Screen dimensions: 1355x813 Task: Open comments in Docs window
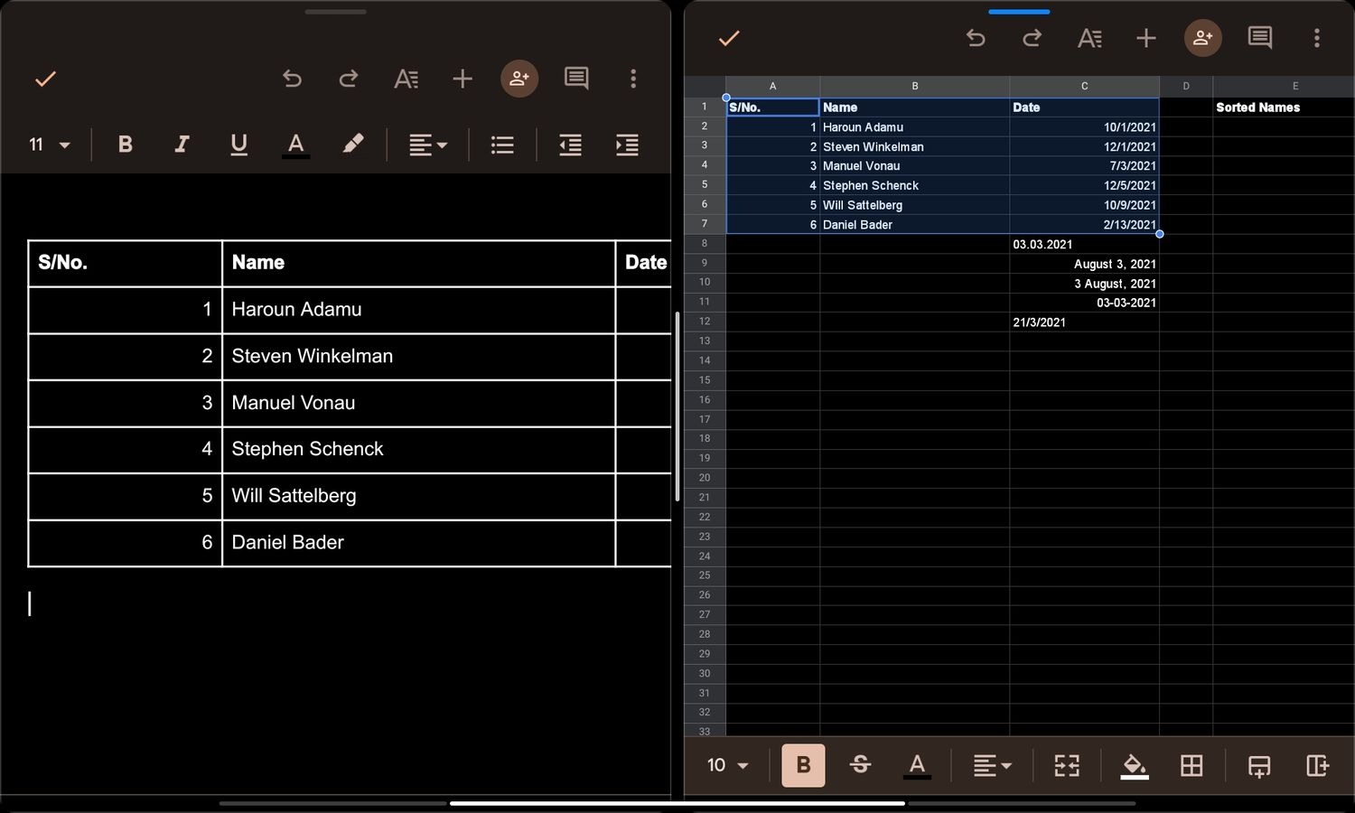[x=576, y=79]
